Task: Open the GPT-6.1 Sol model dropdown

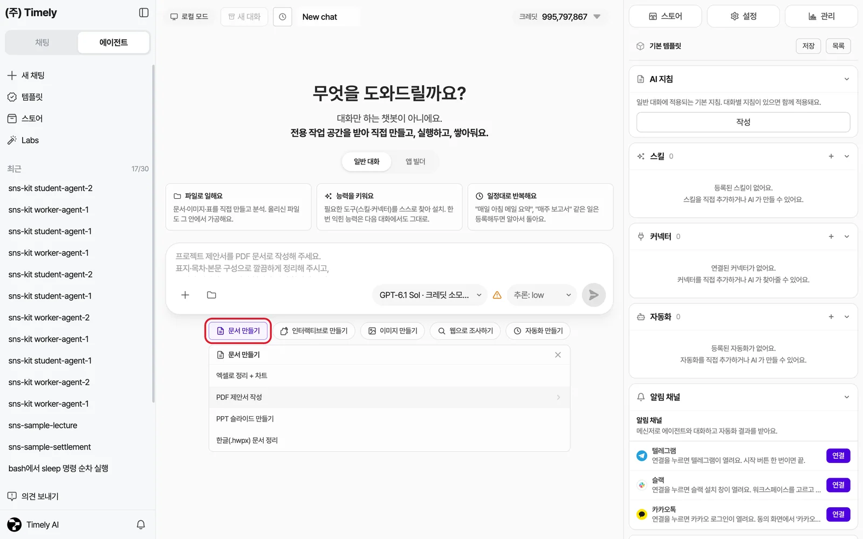Action: point(430,295)
